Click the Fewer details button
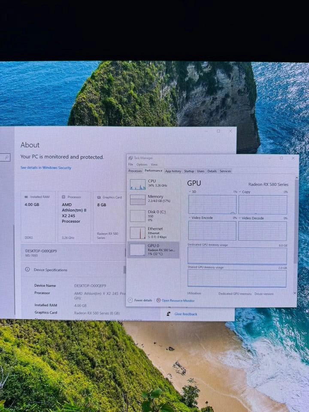The image size is (309, 412). [x=140, y=300]
